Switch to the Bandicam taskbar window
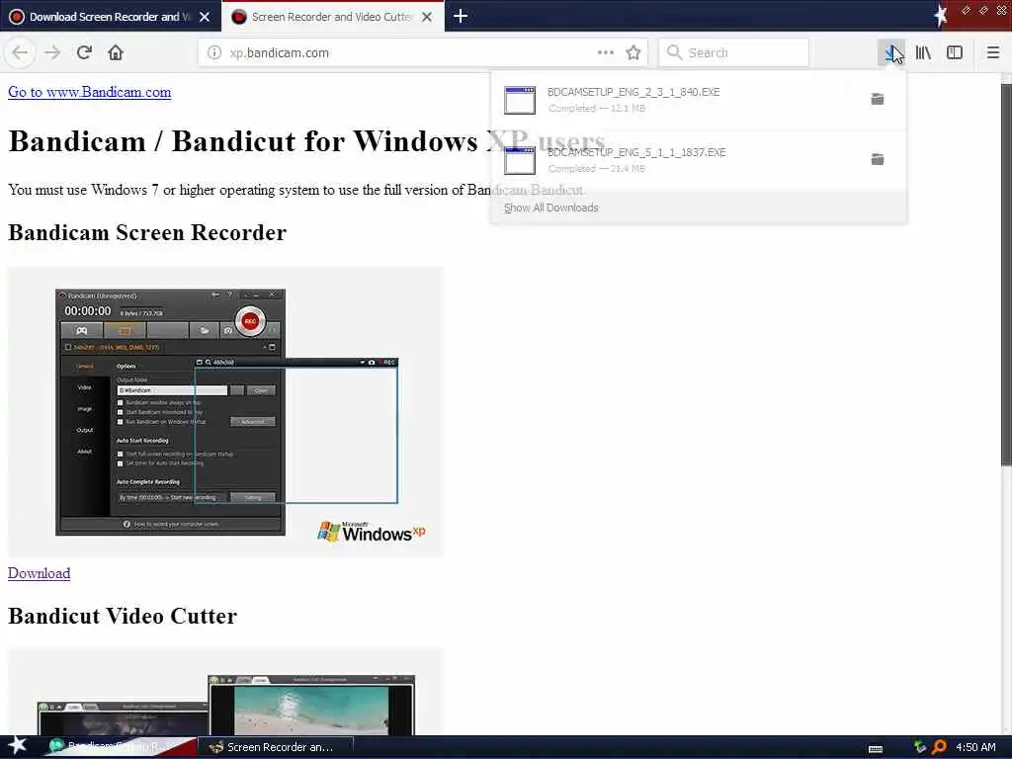This screenshot has width=1012, height=759. (122, 747)
